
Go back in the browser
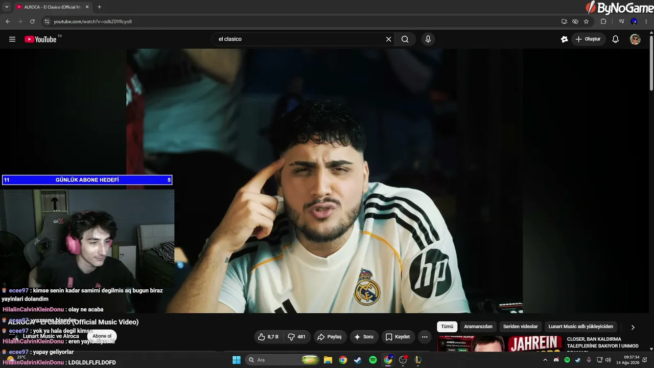click(8, 21)
